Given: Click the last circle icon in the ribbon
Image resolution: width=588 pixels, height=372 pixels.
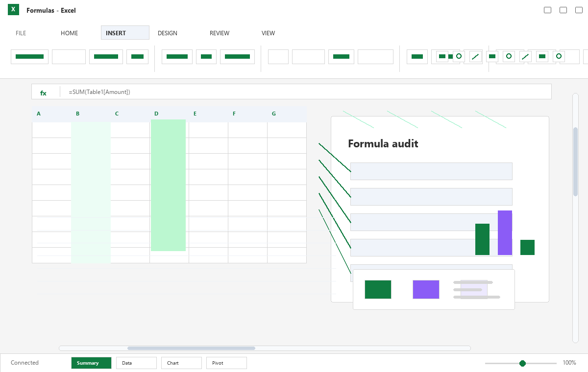Looking at the screenshot, I should (x=559, y=56).
